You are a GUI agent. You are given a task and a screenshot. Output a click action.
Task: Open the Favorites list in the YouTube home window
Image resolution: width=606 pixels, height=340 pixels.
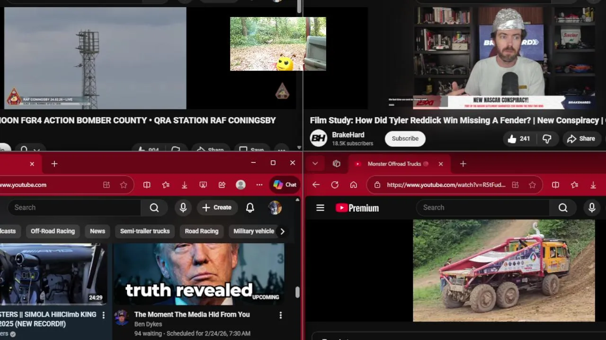pyautogui.click(x=166, y=185)
